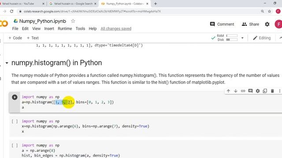Open the File menu
This screenshot has width=282, height=158.
15,29
